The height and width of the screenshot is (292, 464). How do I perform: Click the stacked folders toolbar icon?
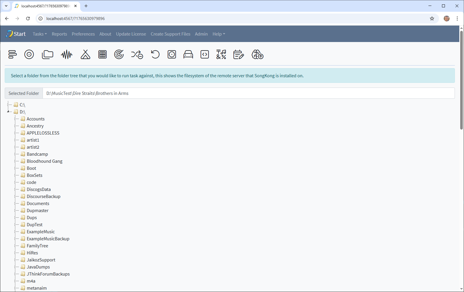coord(48,54)
